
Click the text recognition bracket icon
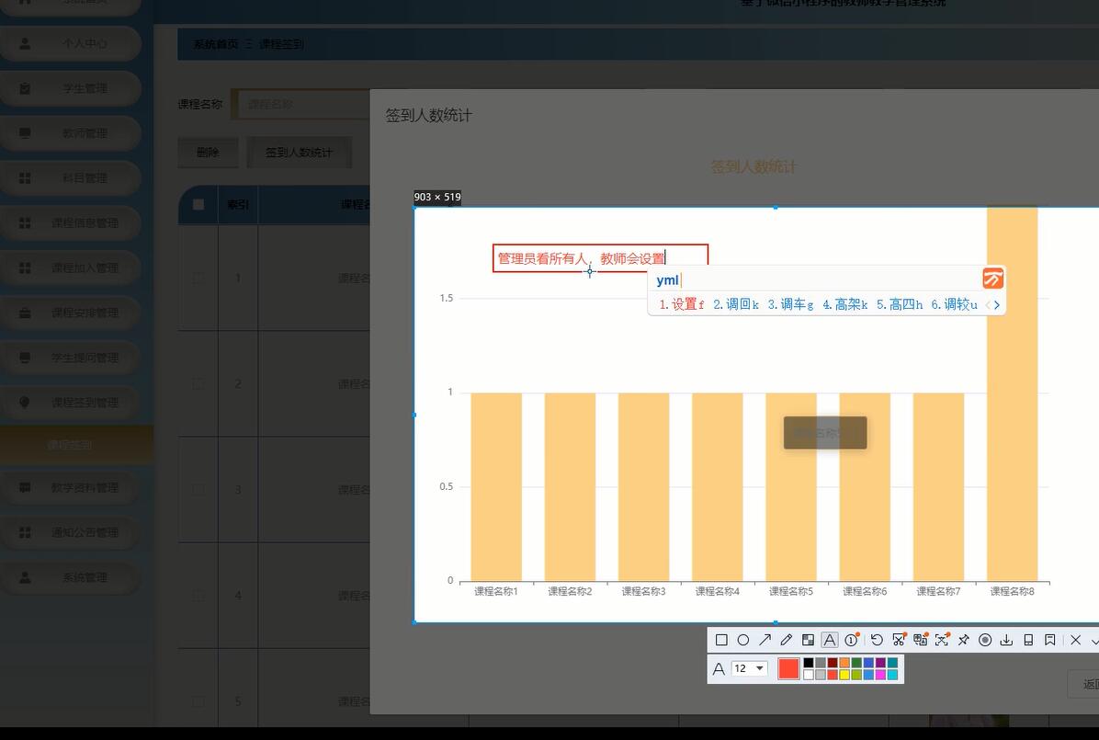[x=942, y=639]
